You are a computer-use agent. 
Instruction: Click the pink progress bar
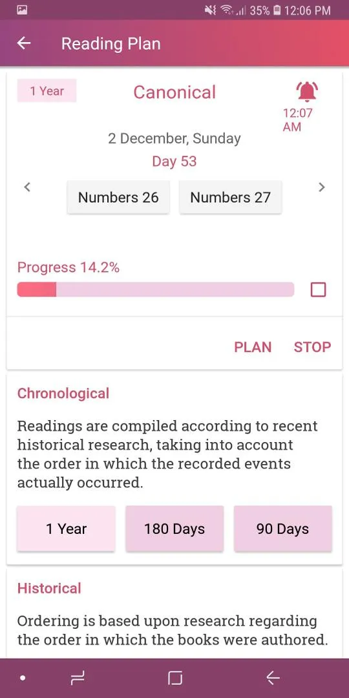(x=155, y=290)
